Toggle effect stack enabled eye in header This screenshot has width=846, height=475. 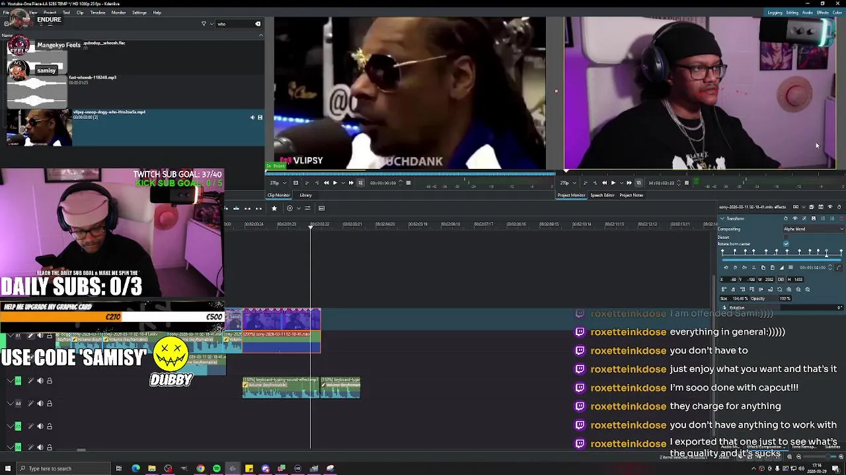[x=830, y=207]
